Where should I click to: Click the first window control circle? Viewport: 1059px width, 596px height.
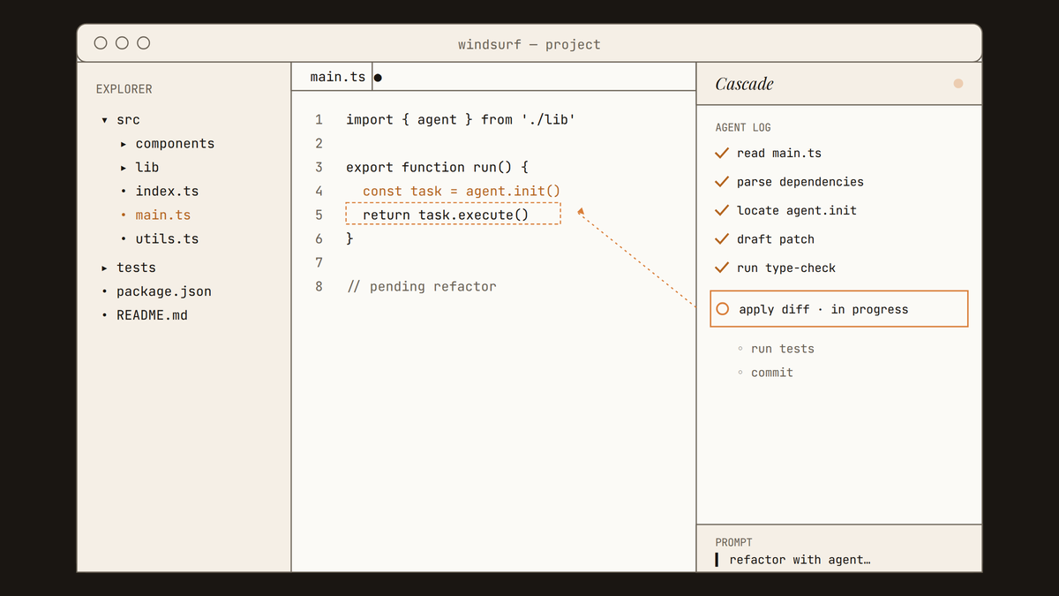(101, 43)
